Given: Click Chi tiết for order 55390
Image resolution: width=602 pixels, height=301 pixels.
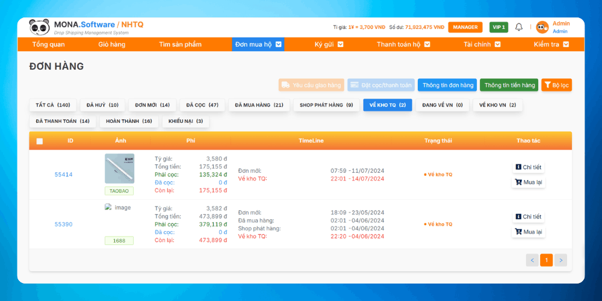Looking at the screenshot, I should coord(528,217).
